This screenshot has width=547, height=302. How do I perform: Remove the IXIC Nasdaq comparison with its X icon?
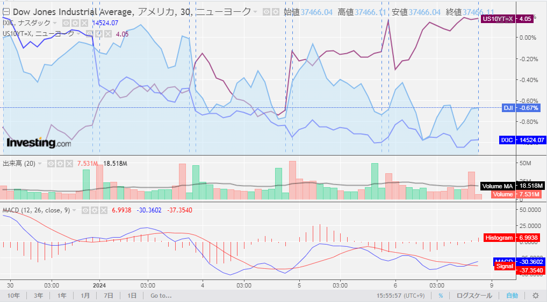pos(84,23)
